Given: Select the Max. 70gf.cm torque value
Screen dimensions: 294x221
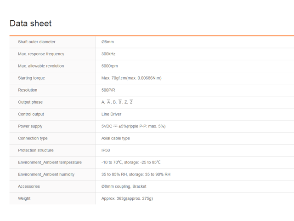Looking at the screenshot, I should [131, 78].
